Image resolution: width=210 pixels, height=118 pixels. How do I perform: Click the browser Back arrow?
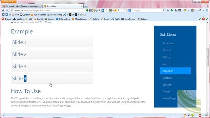[3, 10]
